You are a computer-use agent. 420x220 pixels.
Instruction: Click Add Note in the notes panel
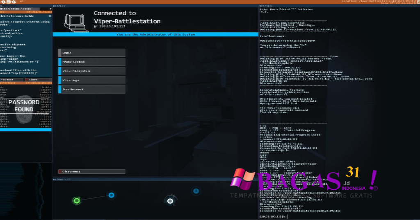(11, 80)
